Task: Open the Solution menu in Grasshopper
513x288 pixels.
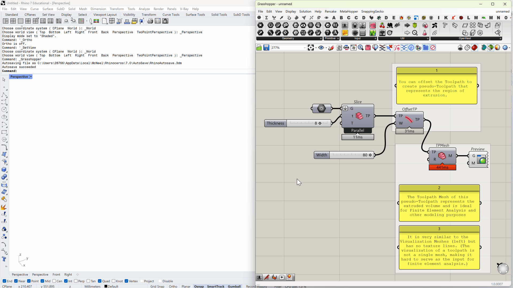Action: 305,11
